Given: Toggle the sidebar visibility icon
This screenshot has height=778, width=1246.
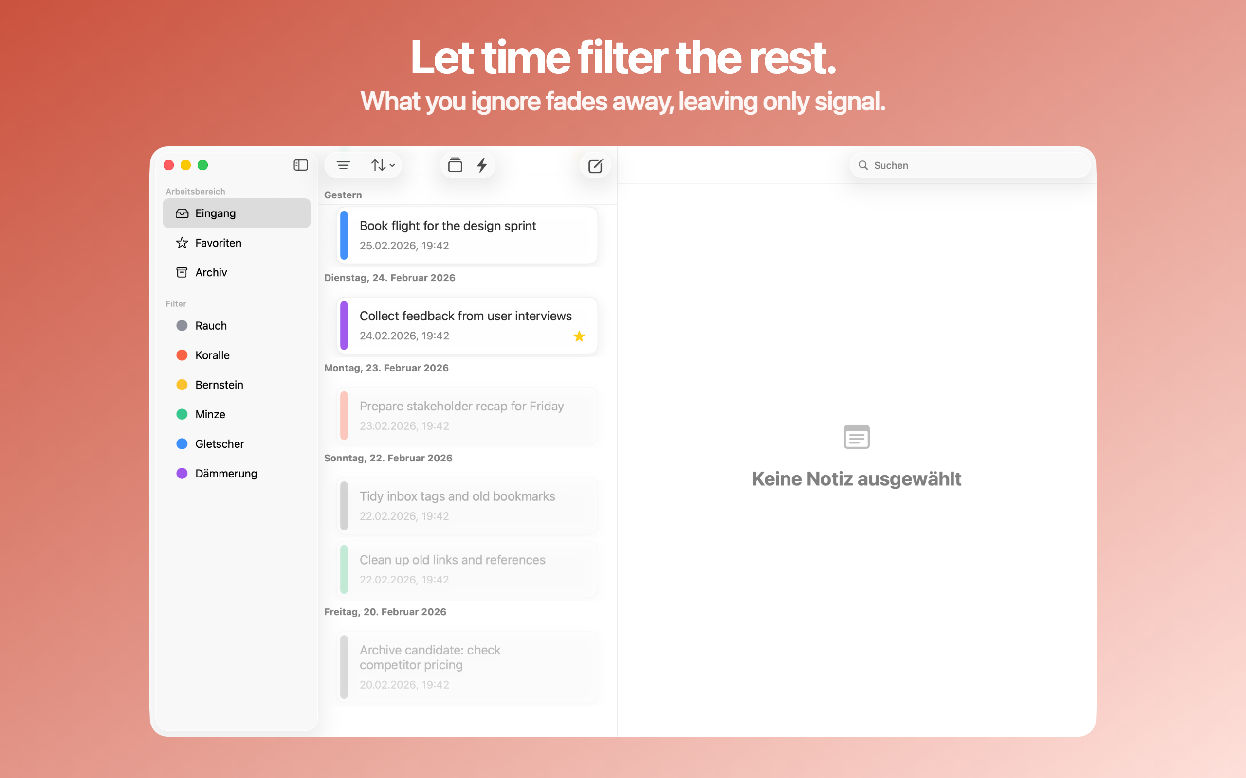Looking at the screenshot, I should point(301,165).
